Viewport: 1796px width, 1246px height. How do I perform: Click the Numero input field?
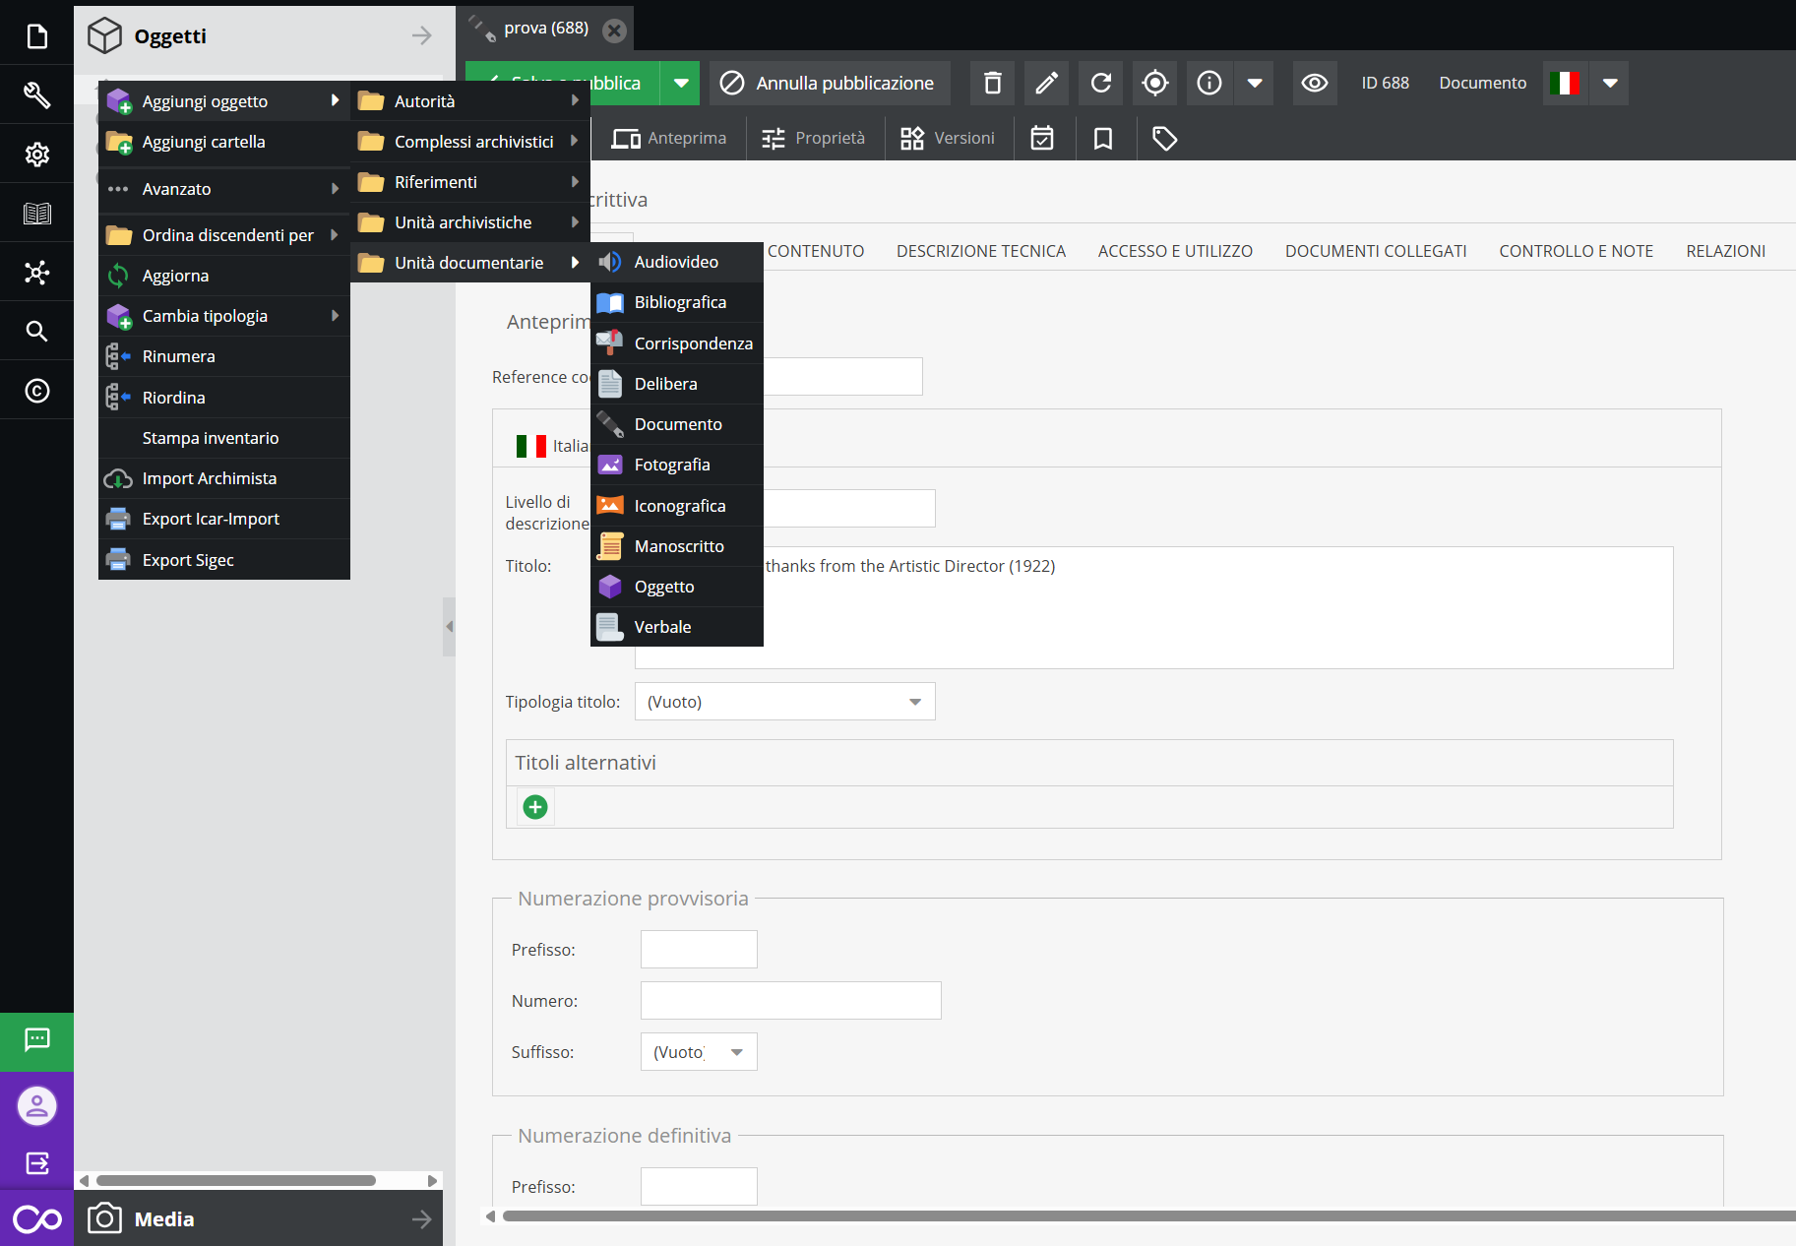point(790,1001)
